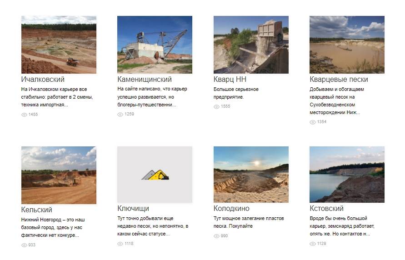Screen dimensions: 405x260
Task: Click the eye icon under Кстовский card
Action: (x=313, y=244)
